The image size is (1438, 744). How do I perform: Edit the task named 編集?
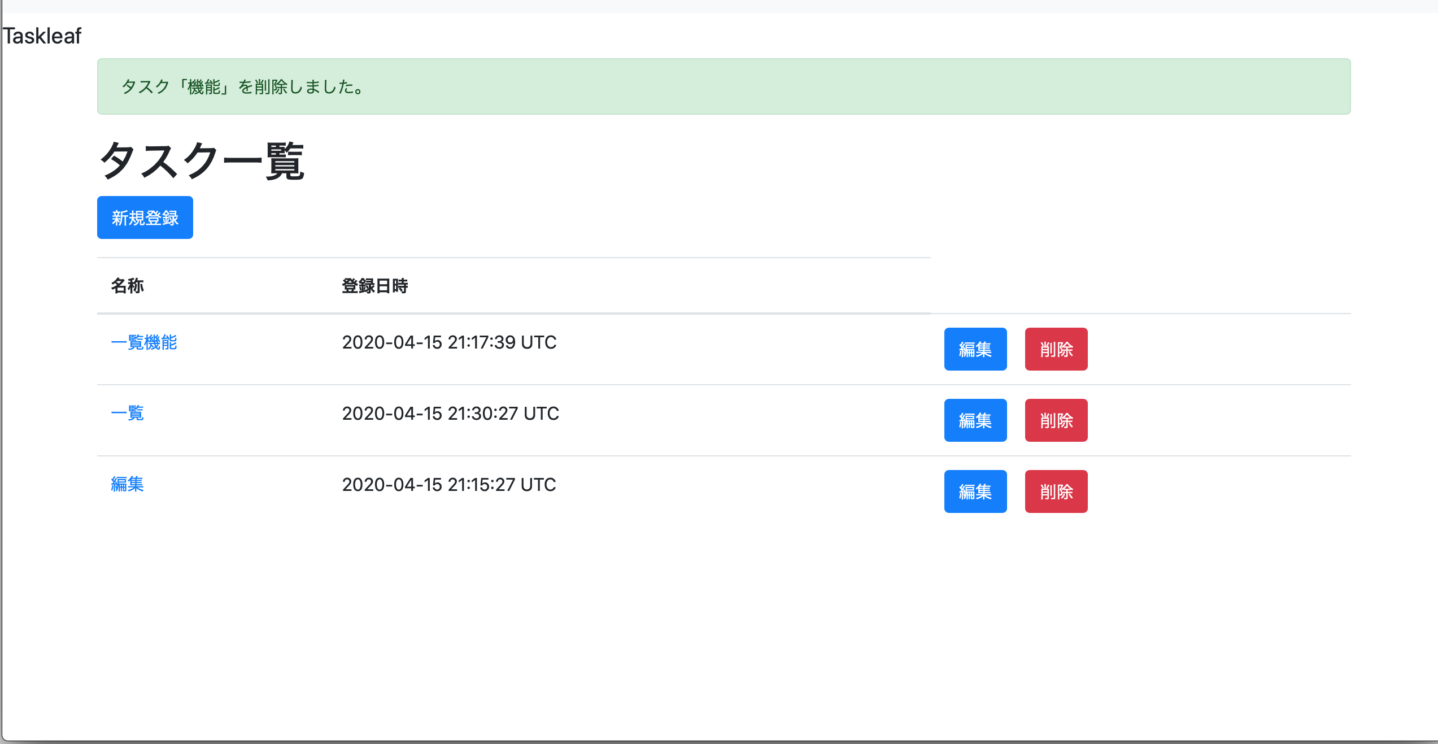coord(975,491)
